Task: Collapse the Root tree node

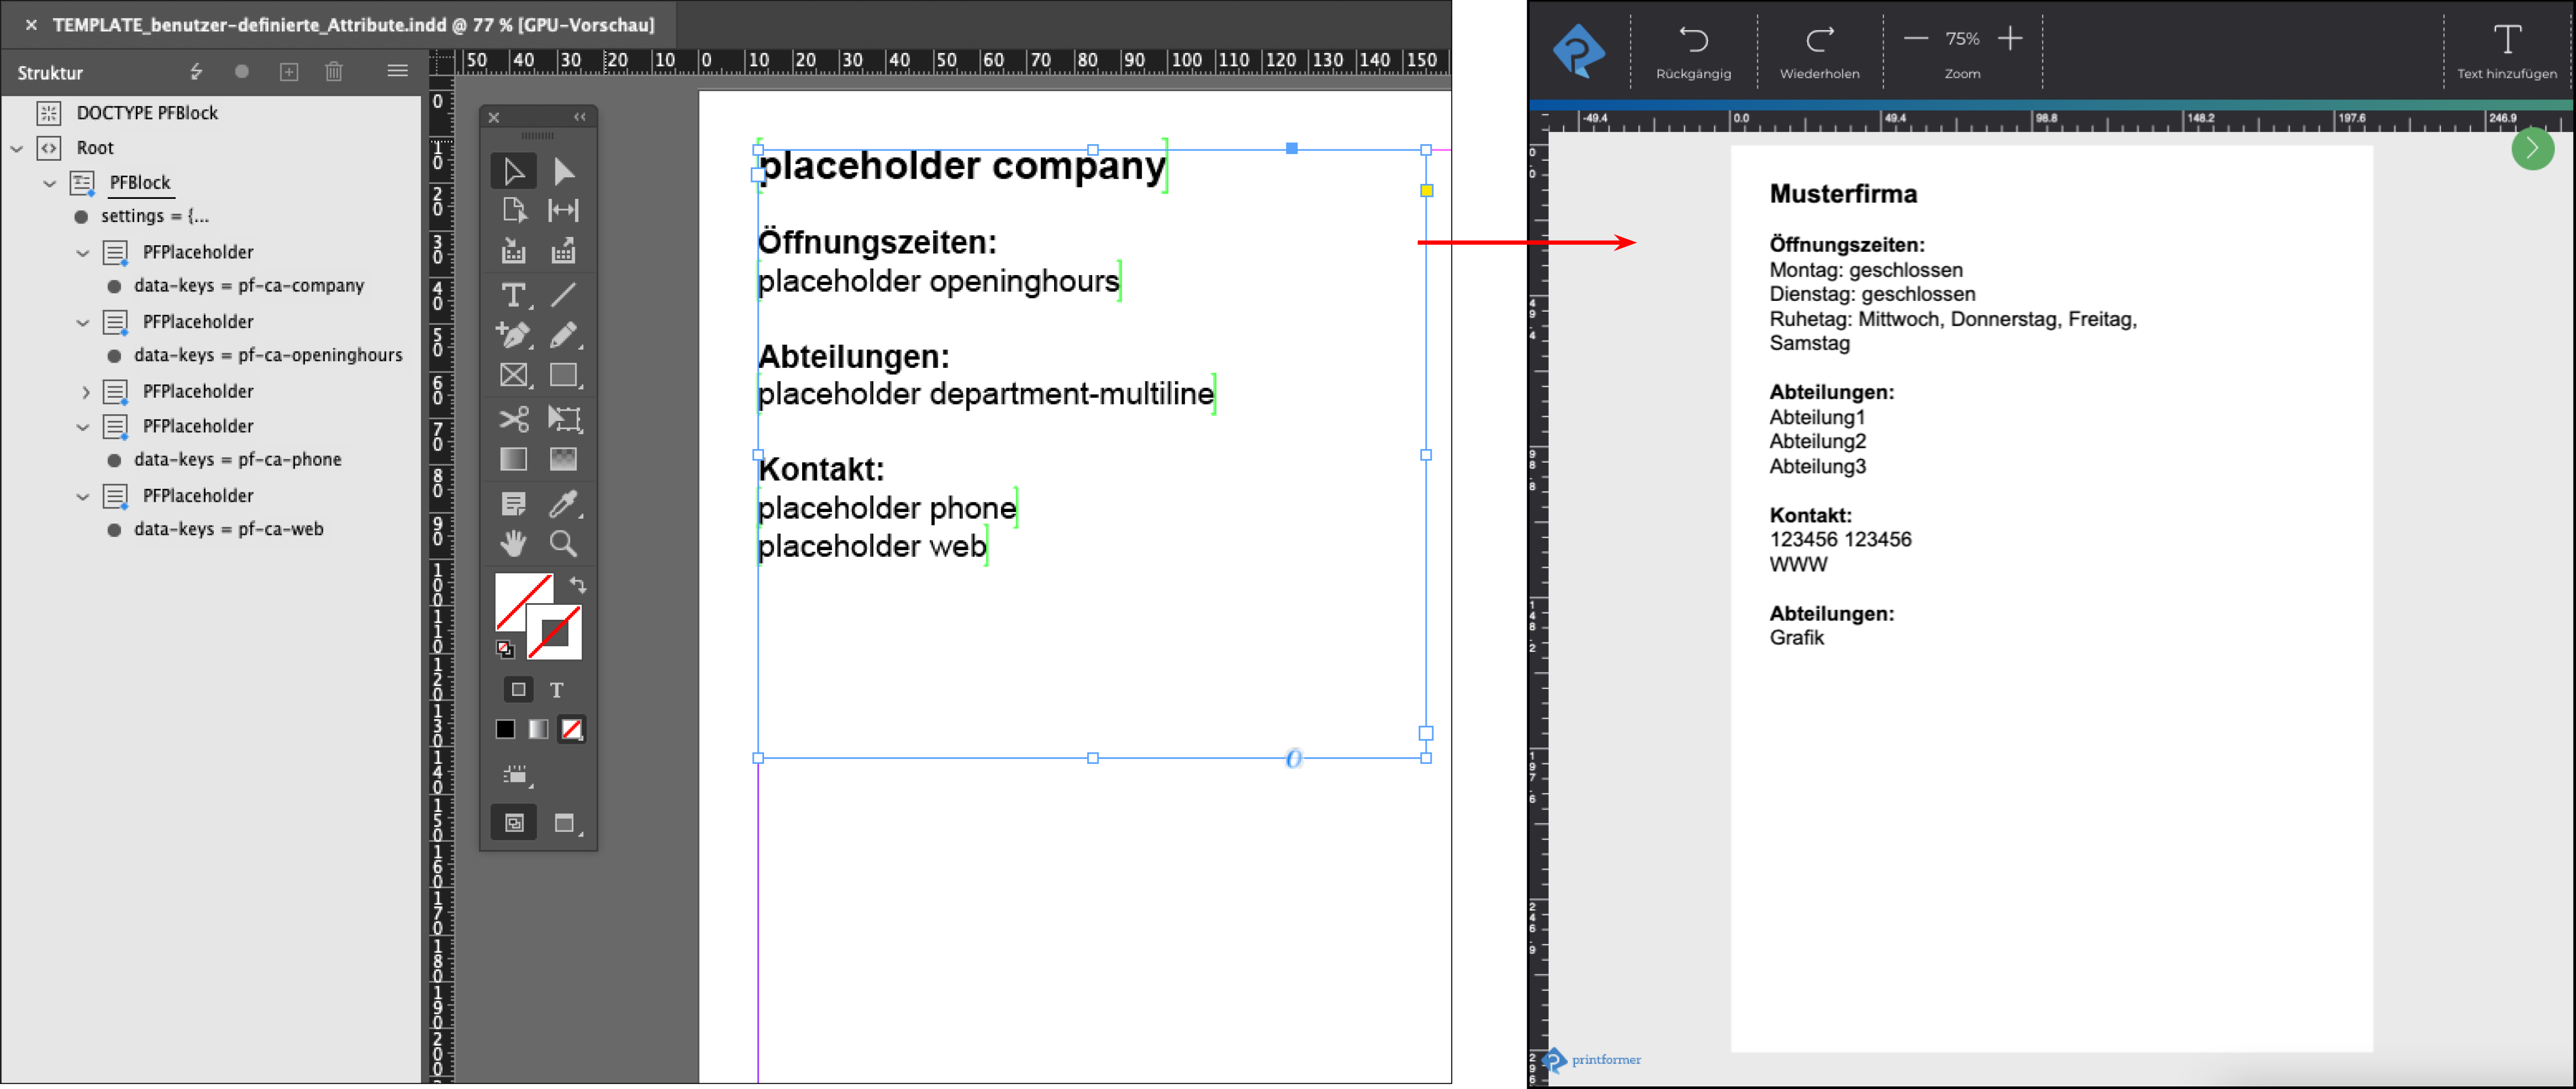Action: pyautogui.click(x=17, y=148)
